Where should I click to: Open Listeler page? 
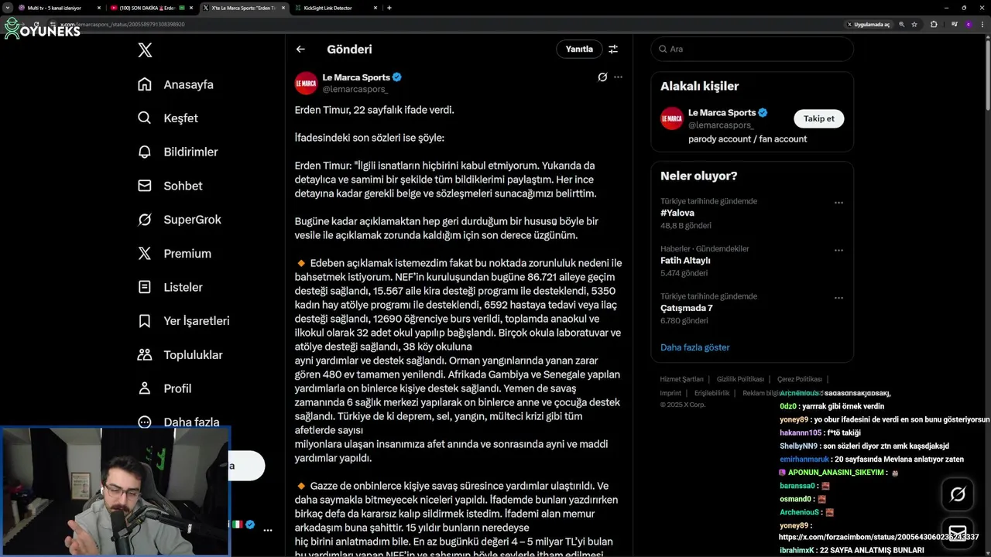pos(170,287)
